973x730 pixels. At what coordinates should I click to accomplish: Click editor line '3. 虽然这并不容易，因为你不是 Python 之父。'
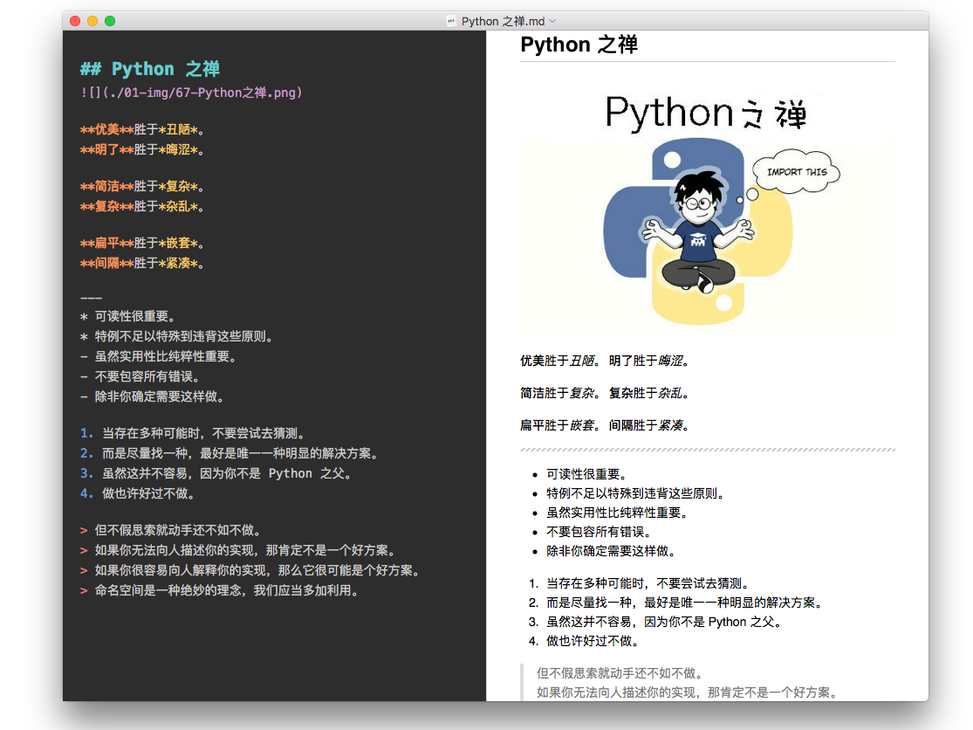(x=216, y=473)
